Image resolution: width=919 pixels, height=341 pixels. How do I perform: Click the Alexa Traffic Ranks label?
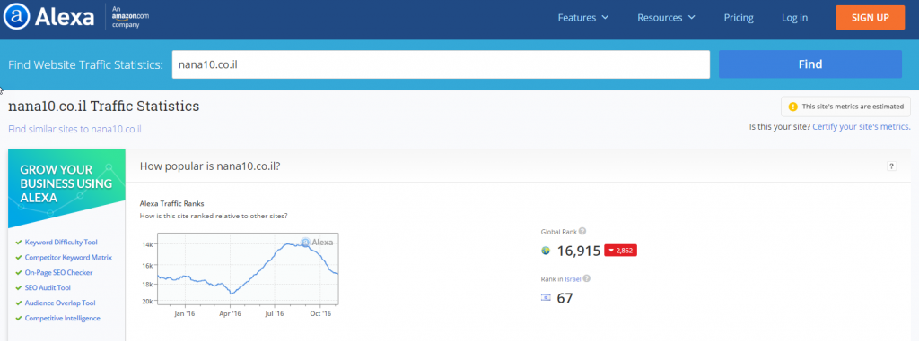click(171, 203)
